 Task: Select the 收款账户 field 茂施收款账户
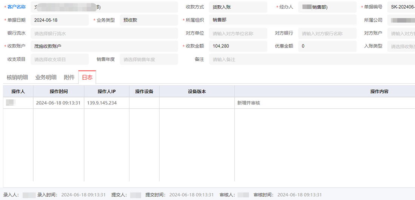pyautogui.click(x=104, y=46)
